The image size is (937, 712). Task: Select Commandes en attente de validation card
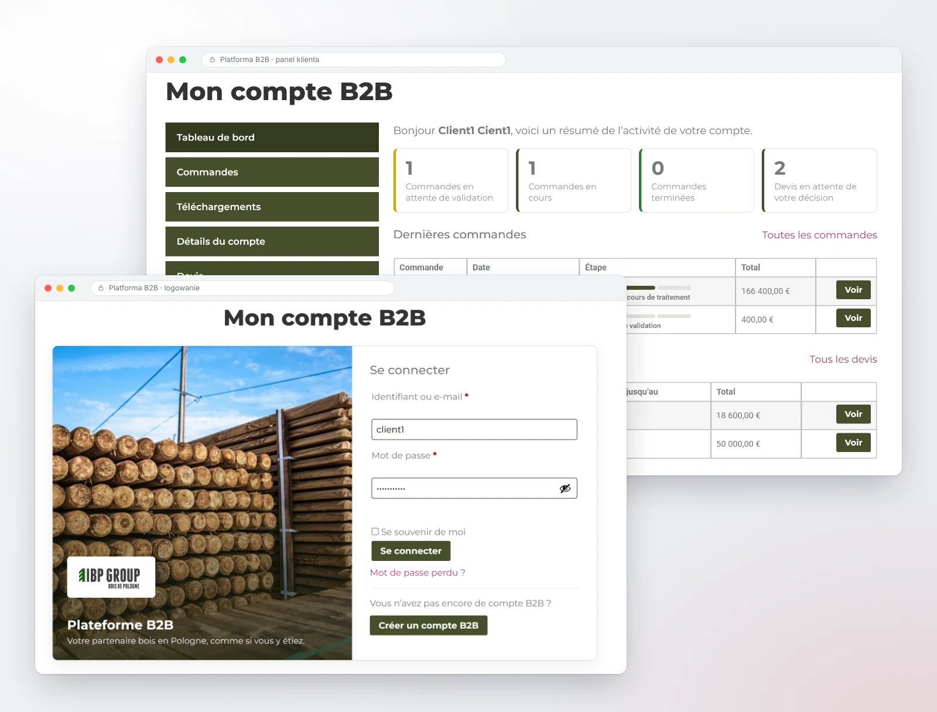click(451, 180)
